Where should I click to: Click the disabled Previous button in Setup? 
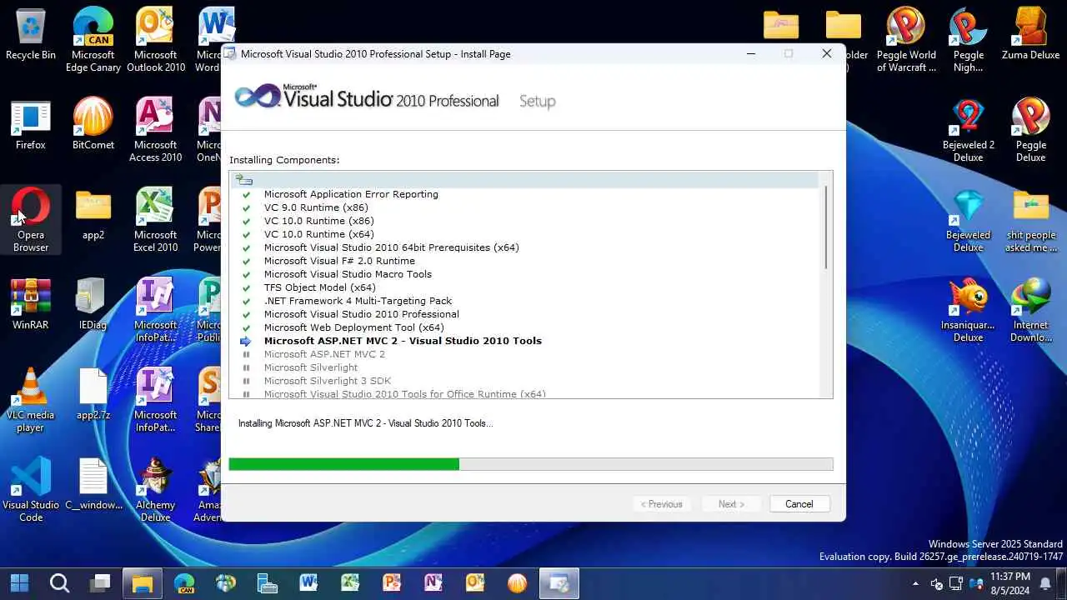pos(662,504)
